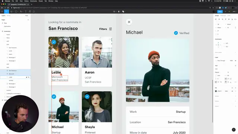Click the fill color swatch
Viewport: 238px width, 134px height.
click(216, 91)
